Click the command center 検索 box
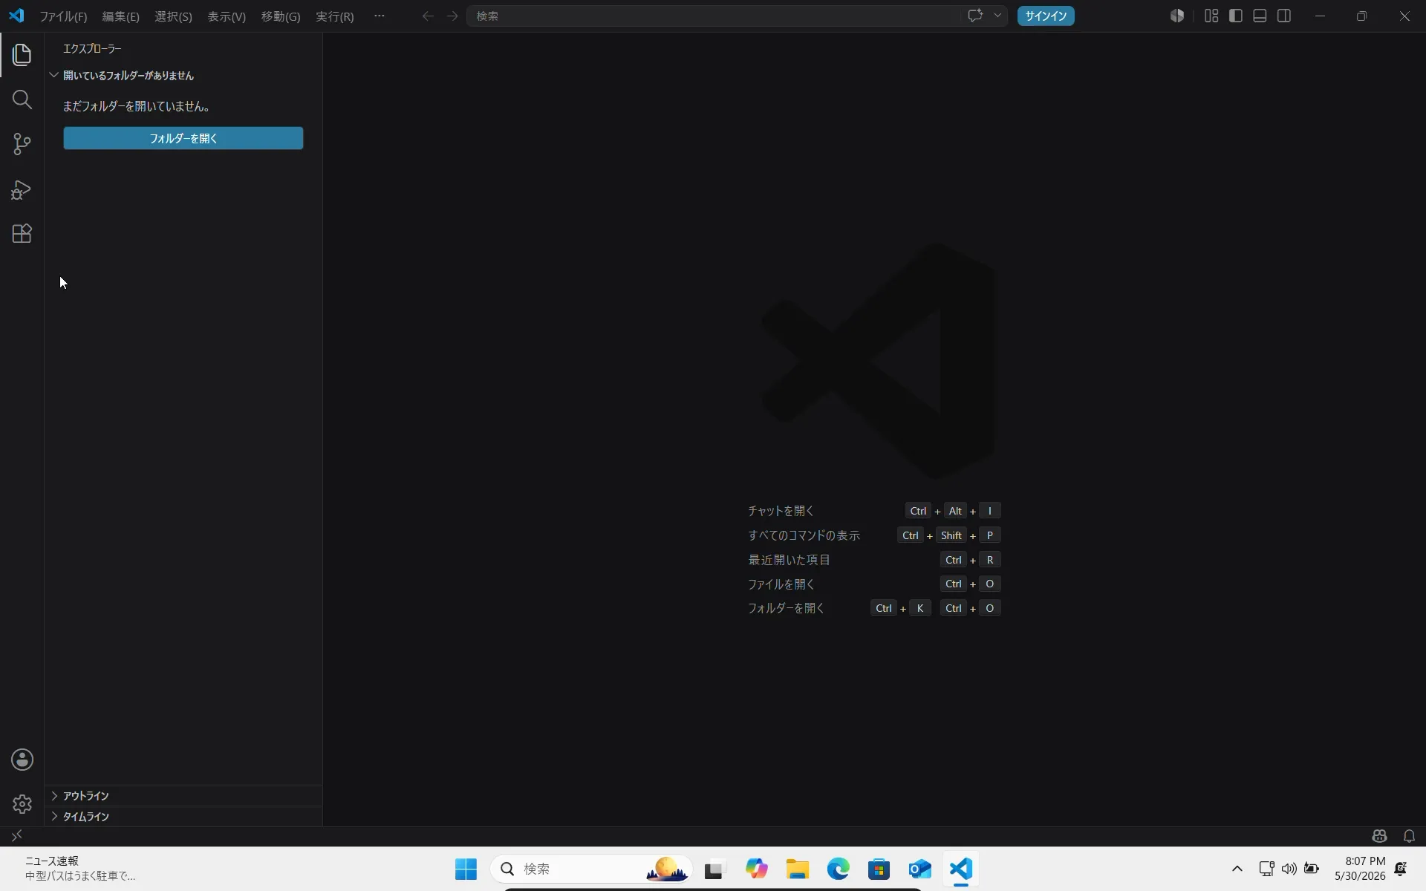The image size is (1426, 891). click(x=713, y=16)
